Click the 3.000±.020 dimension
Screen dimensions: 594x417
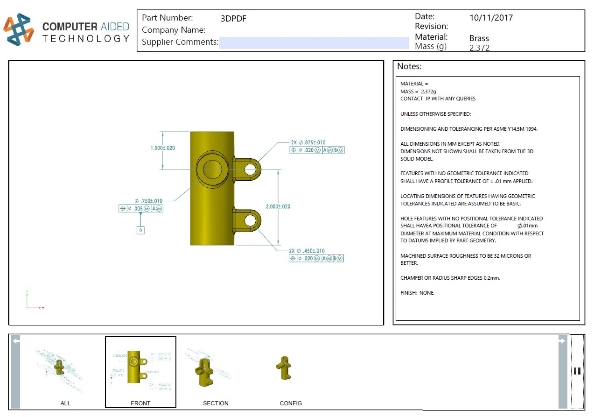click(278, 206)
